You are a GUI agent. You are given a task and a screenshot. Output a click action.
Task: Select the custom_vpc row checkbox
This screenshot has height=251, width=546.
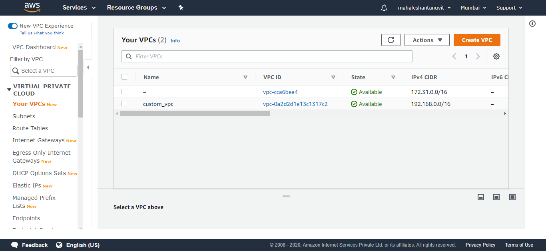[x=124, y=104]
